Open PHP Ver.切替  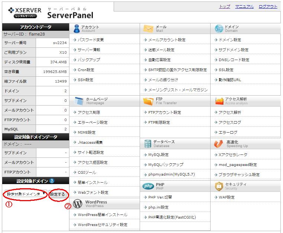click(x=160, y=197)
